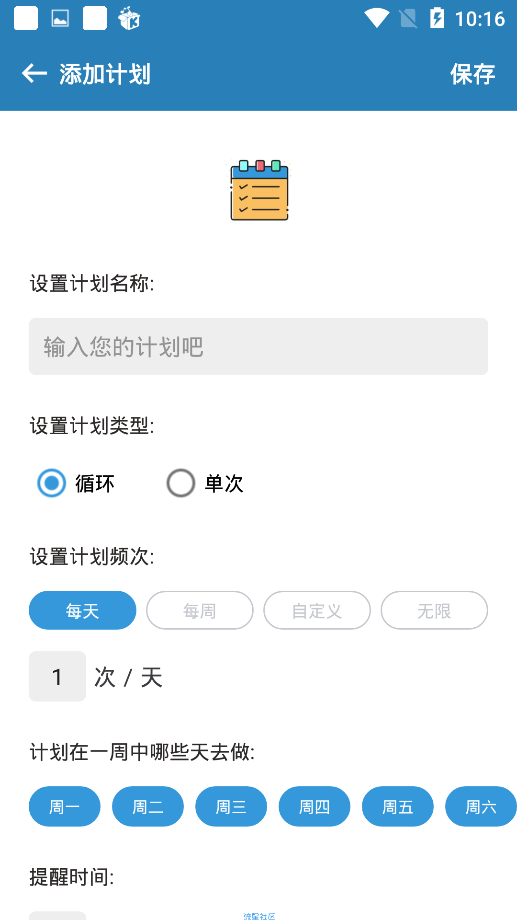Viewport: 517px width, 920px height.
Task: Choose the 无限 frequency option
Action: [434, 610]
